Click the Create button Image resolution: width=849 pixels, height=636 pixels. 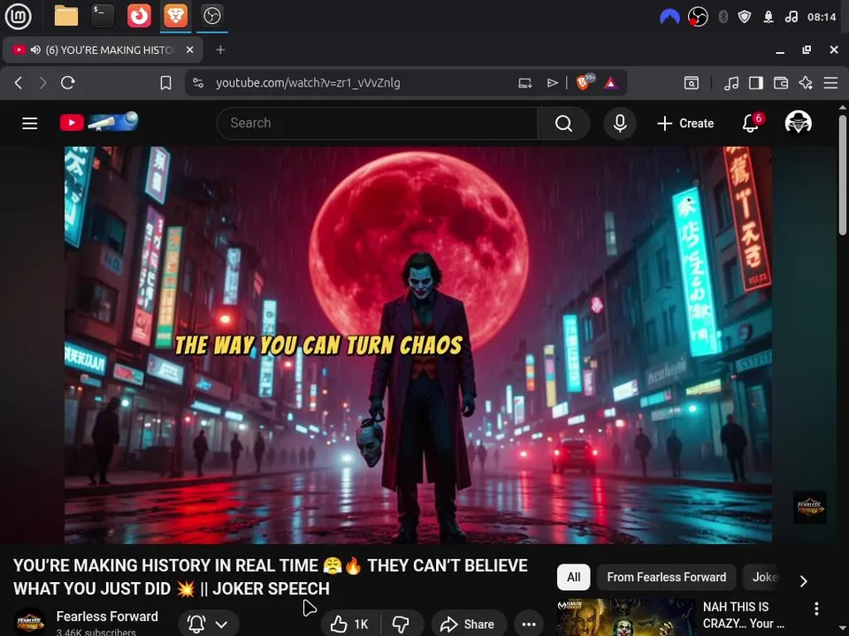coord(685,124)
